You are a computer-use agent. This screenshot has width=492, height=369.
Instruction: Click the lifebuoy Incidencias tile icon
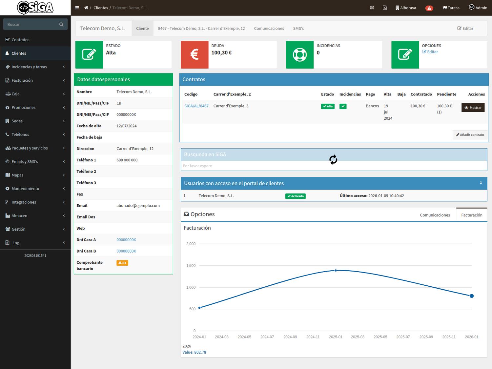click(x=300, y=54)
